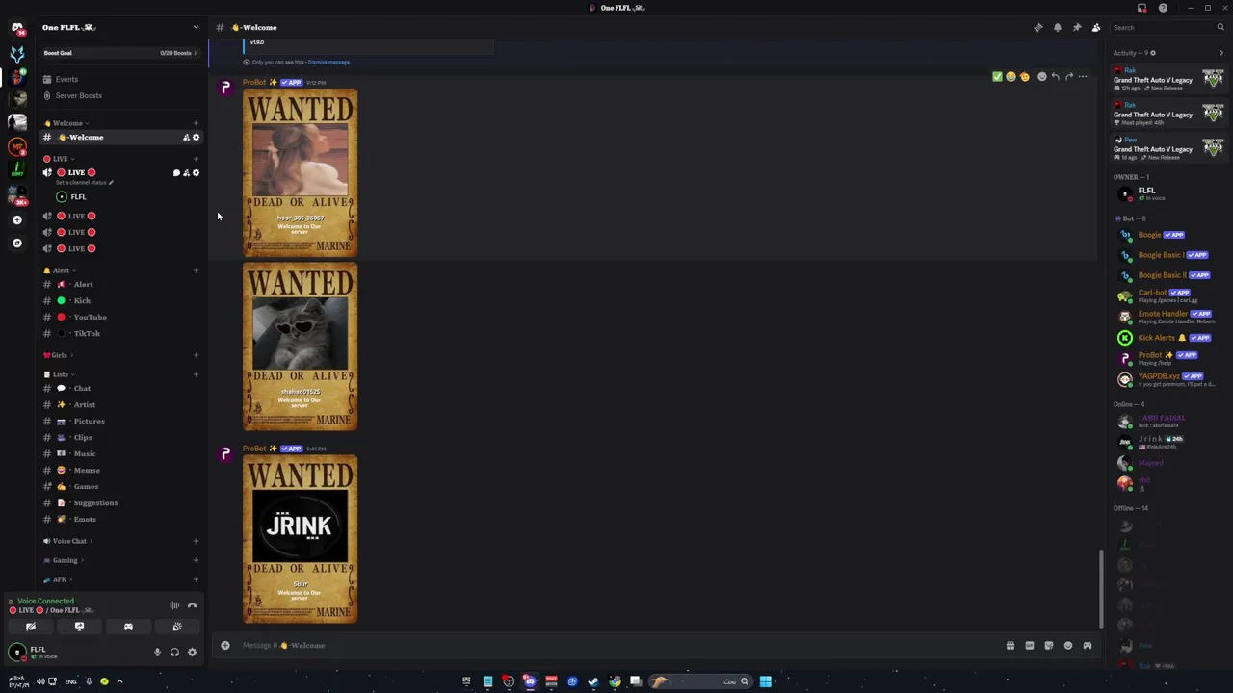Viewport: 1233px width, 693px height.
Task: Click the chat scrollbar thumb
Action: [1102, 588]
